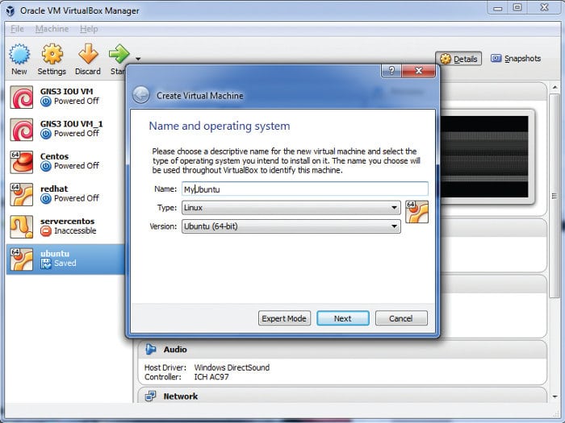Click the Network section icon
This screenshot has height=423, width=565.
pos(151,396)
